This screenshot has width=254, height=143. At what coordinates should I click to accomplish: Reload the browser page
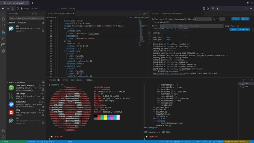click(13, 8)
